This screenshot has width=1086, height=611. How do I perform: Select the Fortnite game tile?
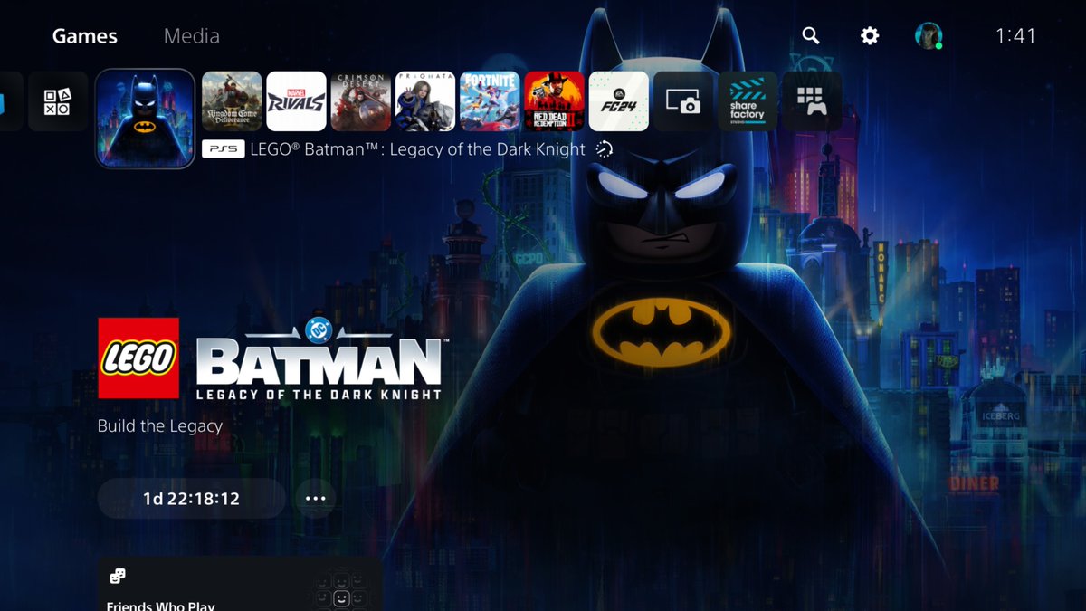coord(491,101)
